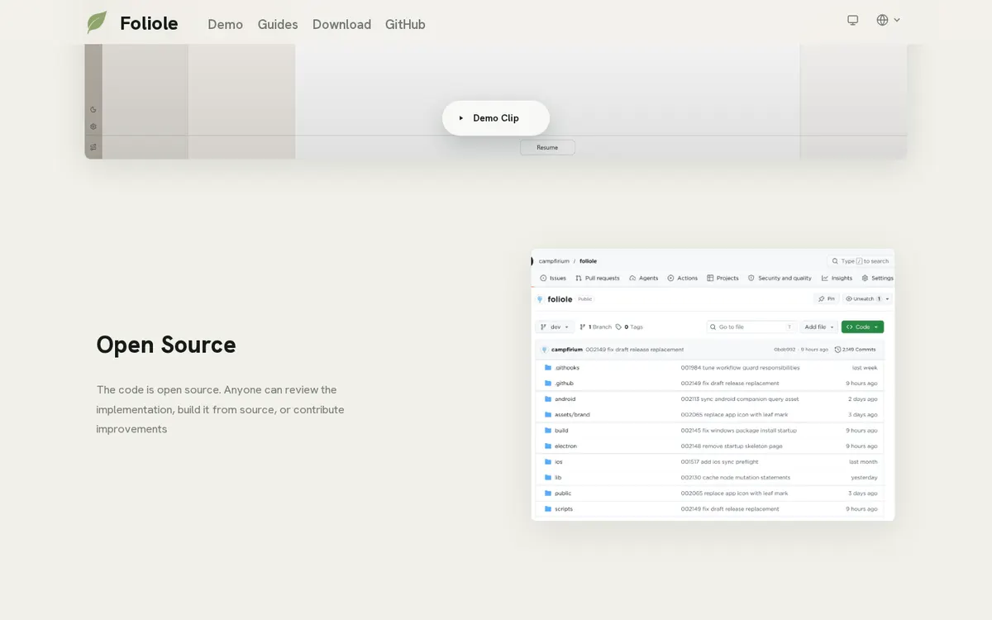Click the bottom icon in demo sidebar

pyautogui.click(x=93, y=147)
